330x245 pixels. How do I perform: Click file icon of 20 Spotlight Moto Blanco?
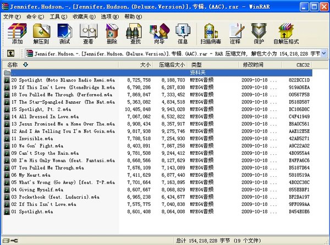click(x=7, y=80)
